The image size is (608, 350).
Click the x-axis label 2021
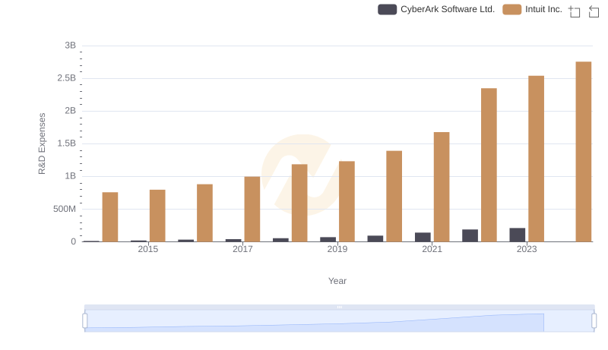(x=432, y=249)
